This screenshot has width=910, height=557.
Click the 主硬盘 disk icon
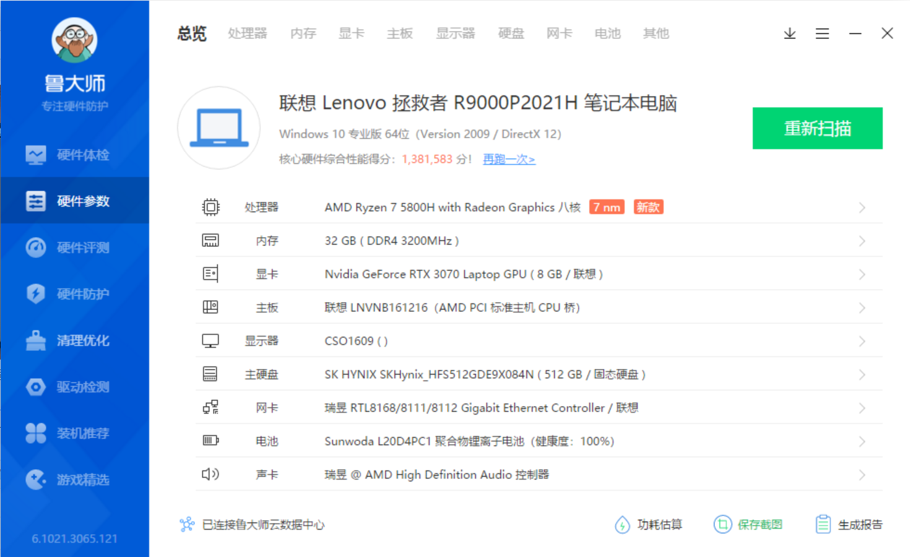210,374
